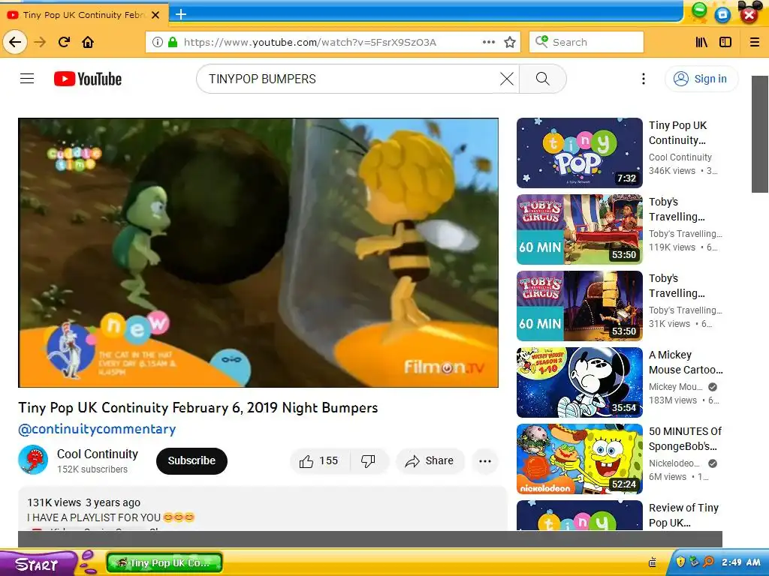Viewport: 769px width, 576px height.
Task: Click Cool Continuity name under first suggestion
Action: (680, 157)
